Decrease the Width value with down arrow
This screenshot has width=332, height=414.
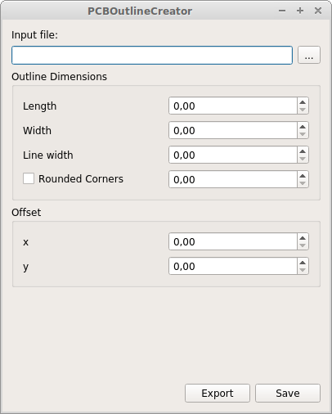pos(303,134)
